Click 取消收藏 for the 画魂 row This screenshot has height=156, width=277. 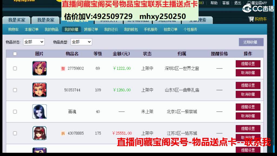coord(248,116)
